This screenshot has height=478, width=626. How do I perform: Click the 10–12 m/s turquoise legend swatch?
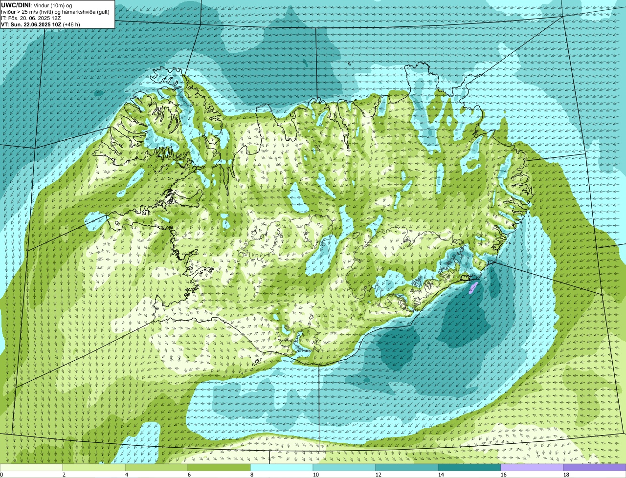point(344,468)
